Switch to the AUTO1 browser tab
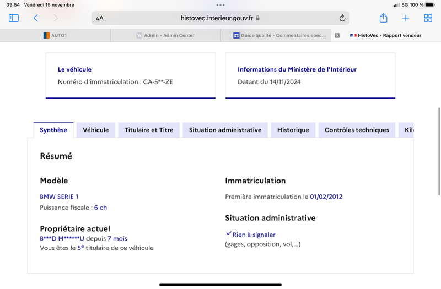This screenshot has height=289, width=441. click(x=55, y=35)
